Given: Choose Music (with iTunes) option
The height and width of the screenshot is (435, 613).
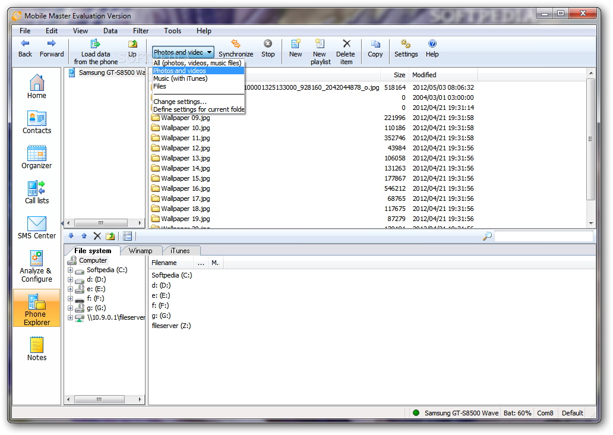Looking at the screenshot, I should [198, 78].
